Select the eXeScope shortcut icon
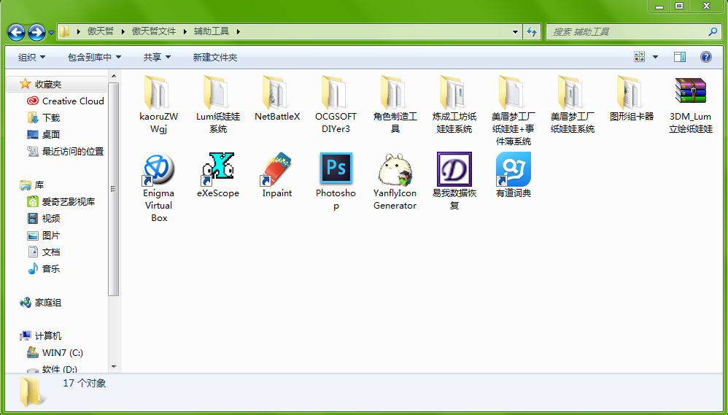 [218, 169]
